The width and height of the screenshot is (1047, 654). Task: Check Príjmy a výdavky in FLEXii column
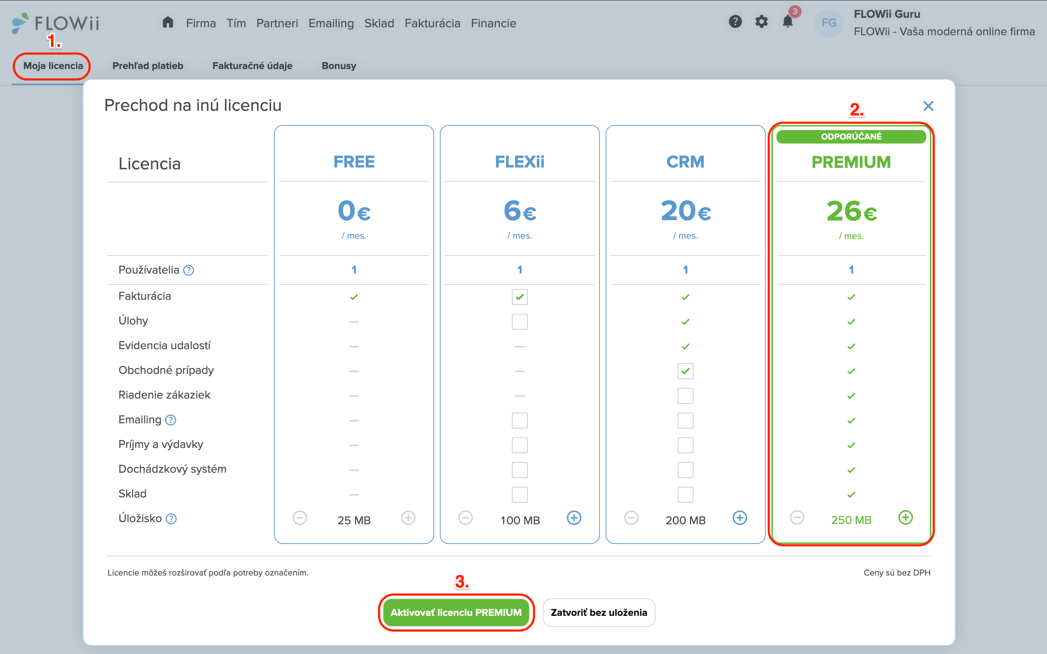click(520, 445)
